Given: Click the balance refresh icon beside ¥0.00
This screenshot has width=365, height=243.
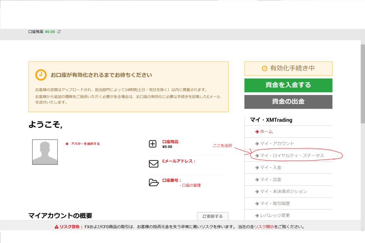Looking at the screenshot, I should coord(59,32).
